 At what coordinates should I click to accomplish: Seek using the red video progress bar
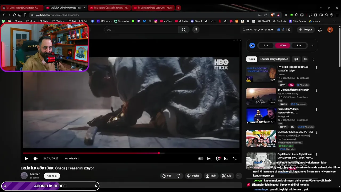coord(131,153)
